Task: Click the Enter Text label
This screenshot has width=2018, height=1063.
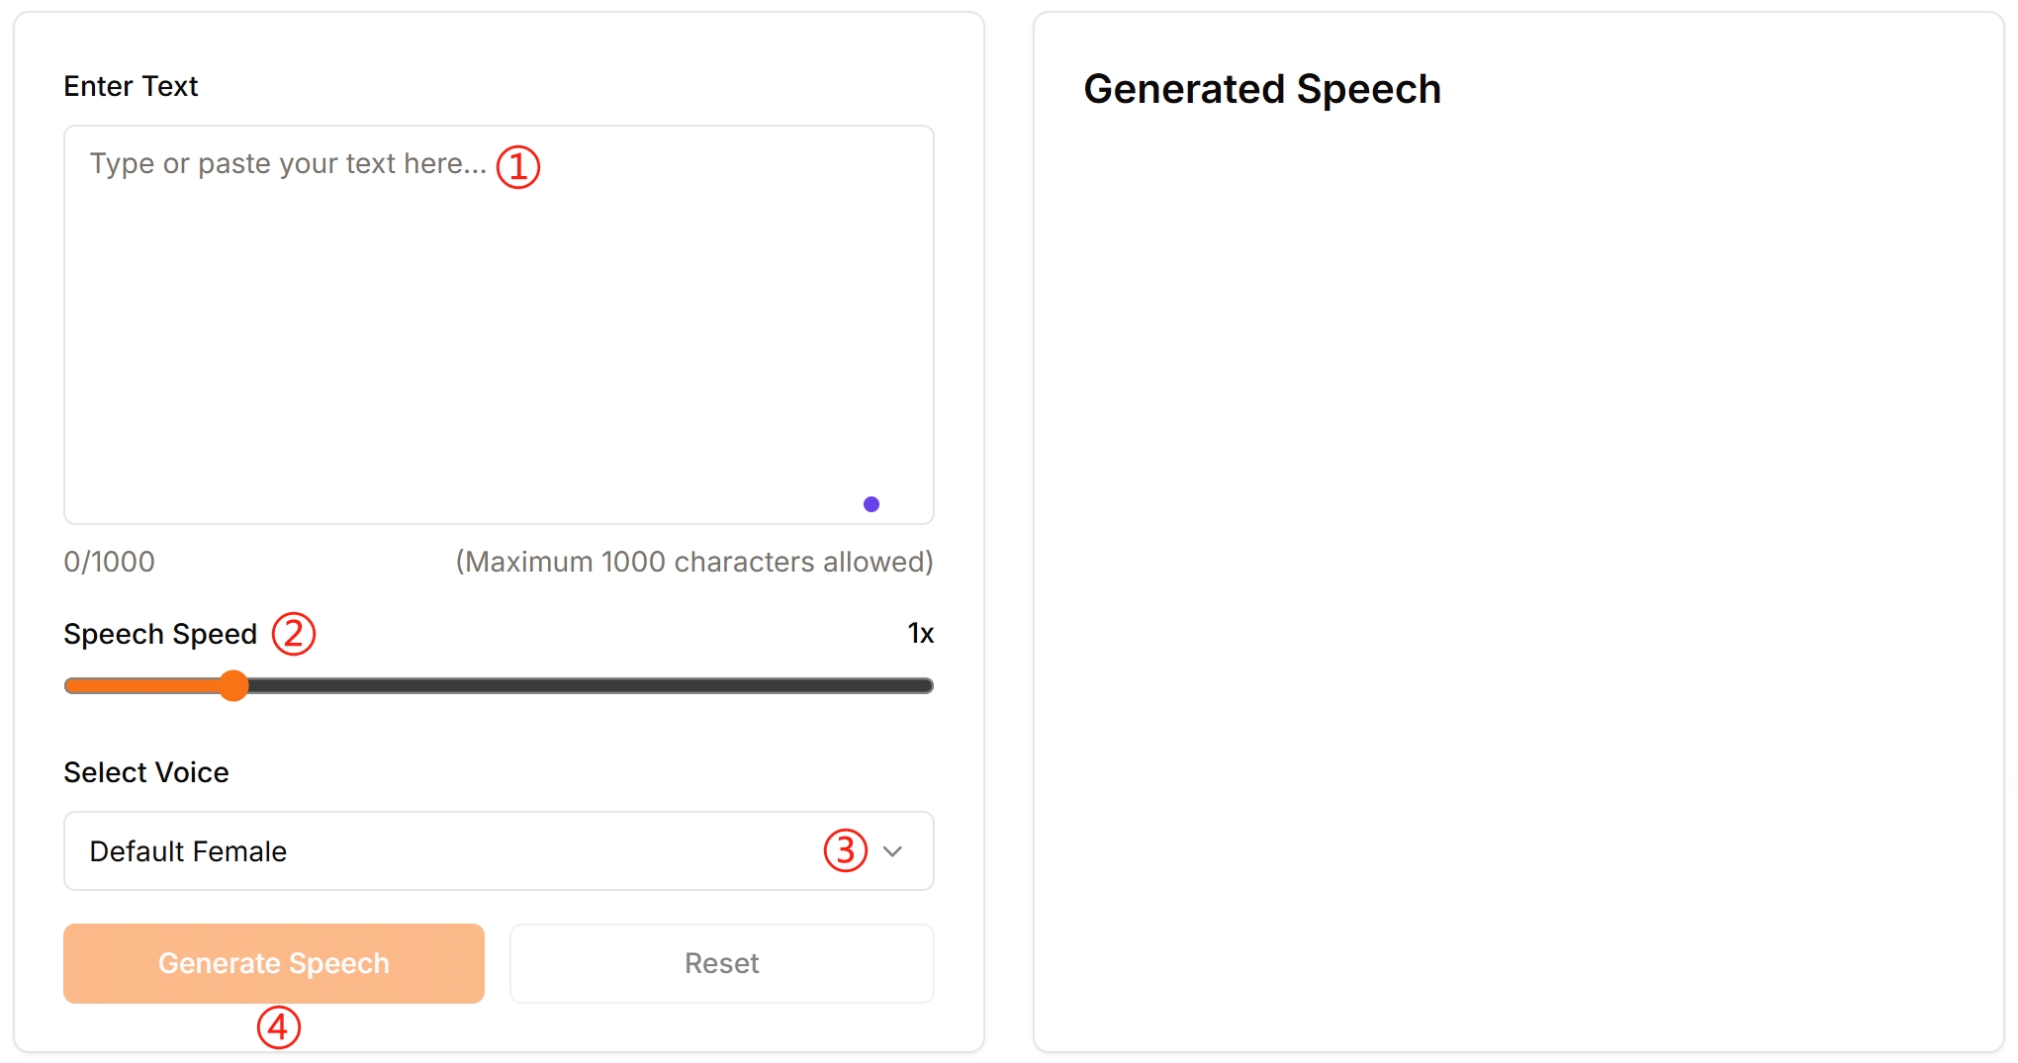Action: 131,87
